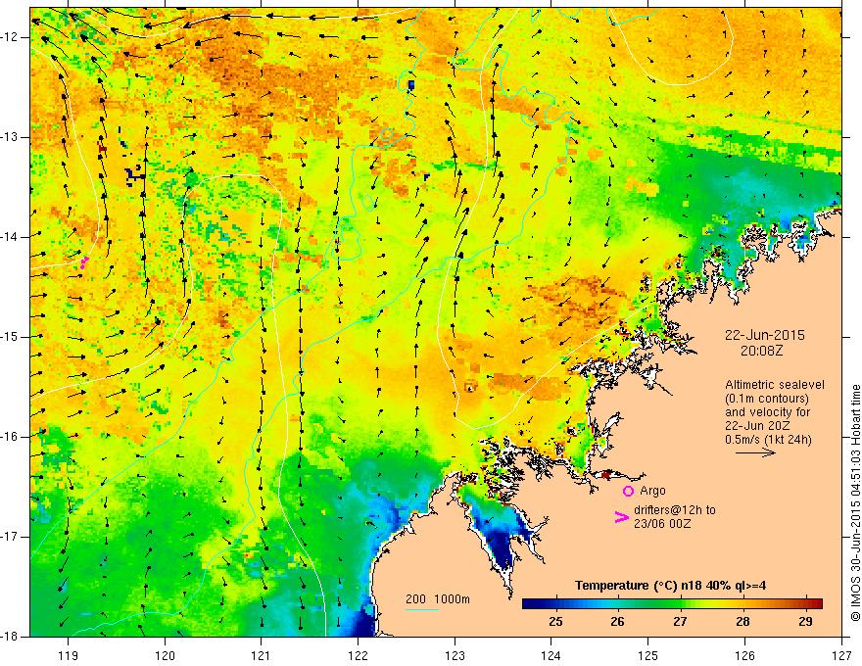Click the magenta drifters arrow legend symbol

coord(621,517)
